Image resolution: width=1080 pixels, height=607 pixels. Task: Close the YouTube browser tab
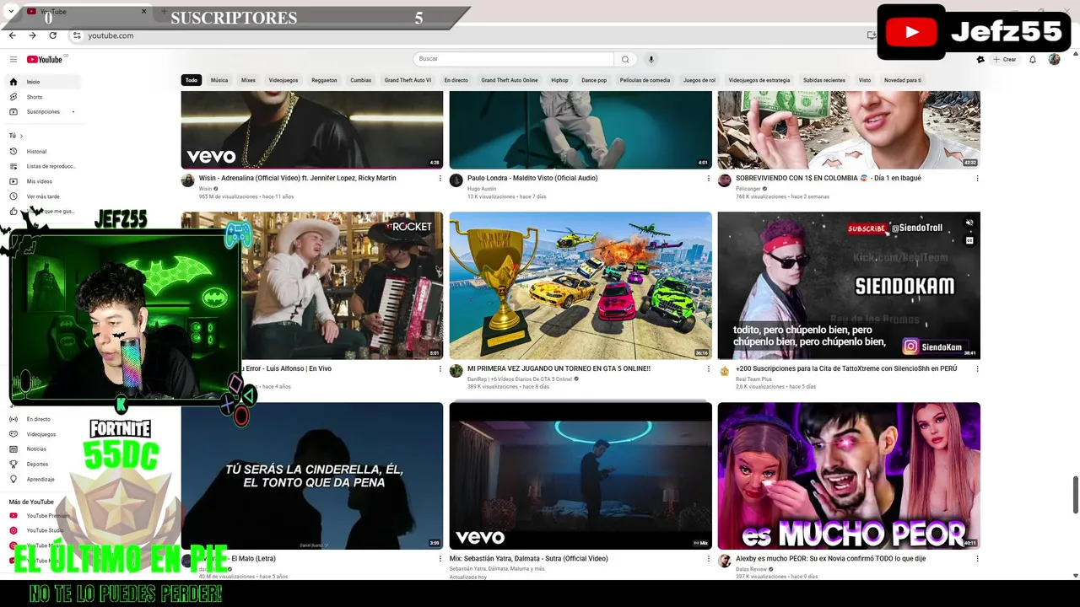click(x=143, y=12)
